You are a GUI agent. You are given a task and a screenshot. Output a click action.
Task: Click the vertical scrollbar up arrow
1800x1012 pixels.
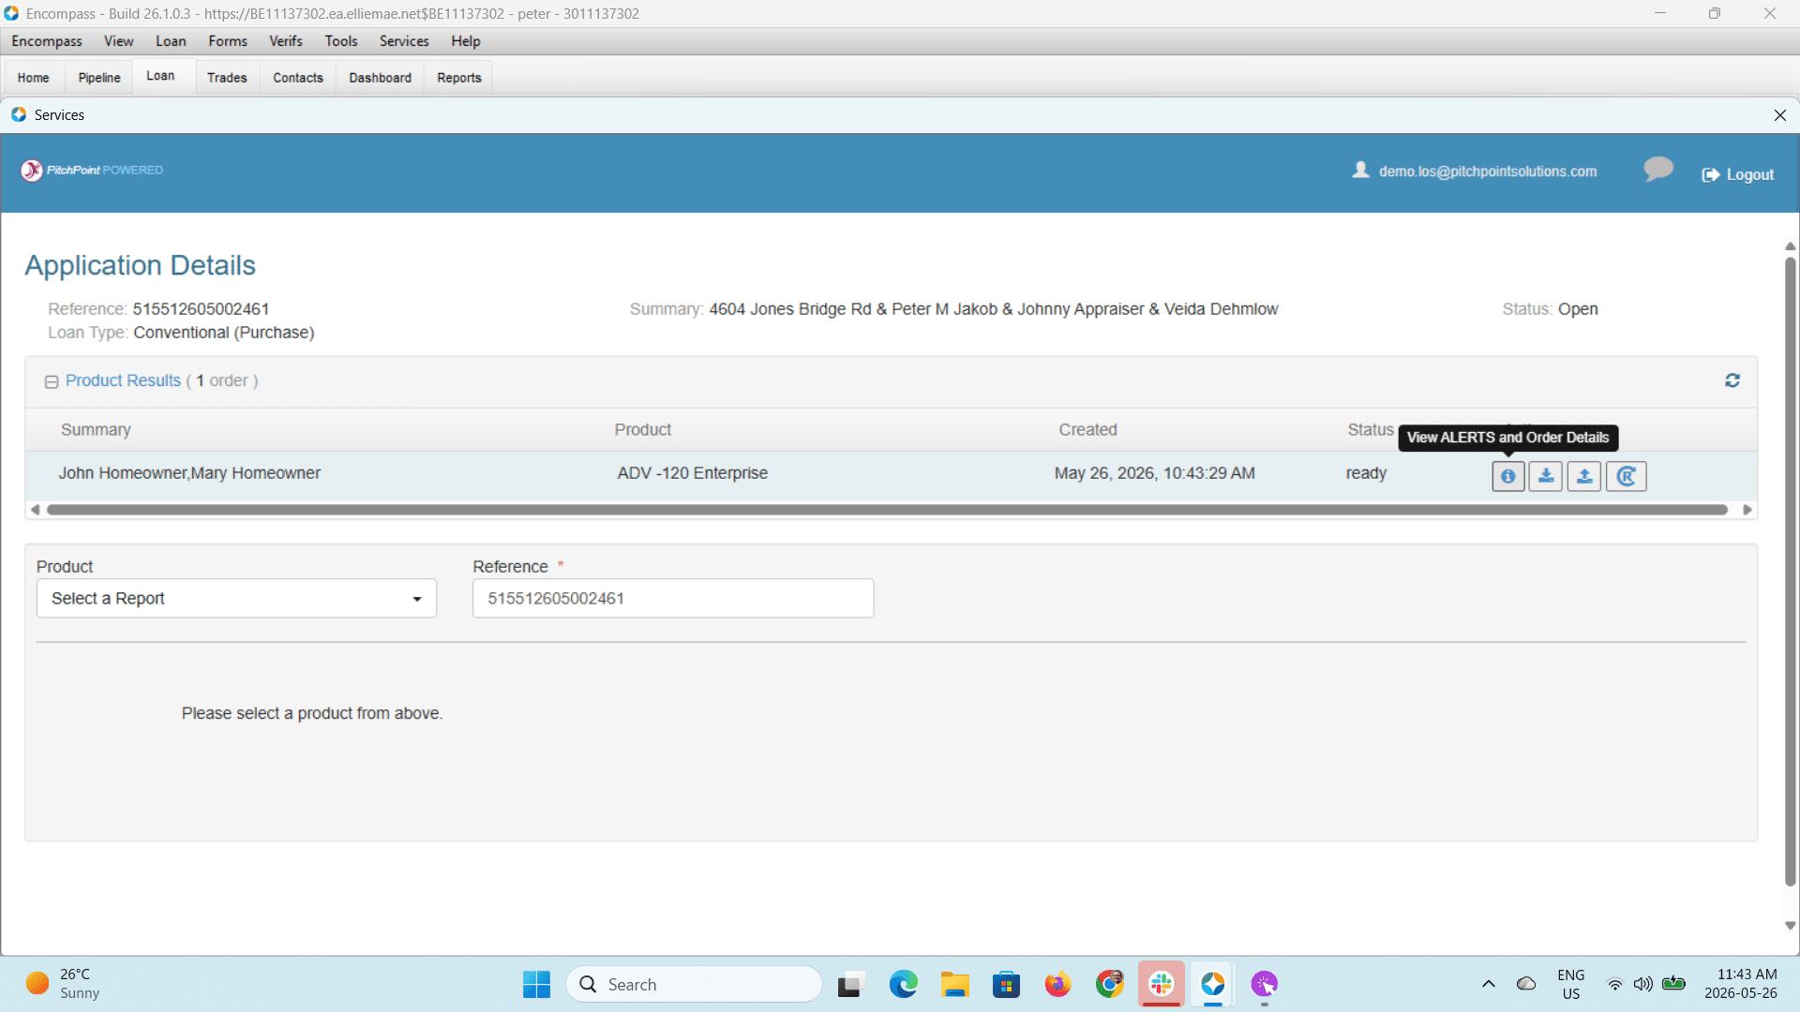tap(1790, 246)
